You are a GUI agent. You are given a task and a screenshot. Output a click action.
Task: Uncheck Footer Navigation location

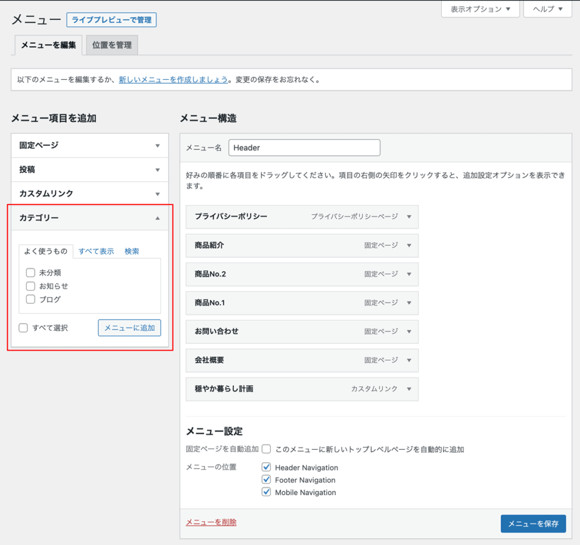click(x=266, y=479)
